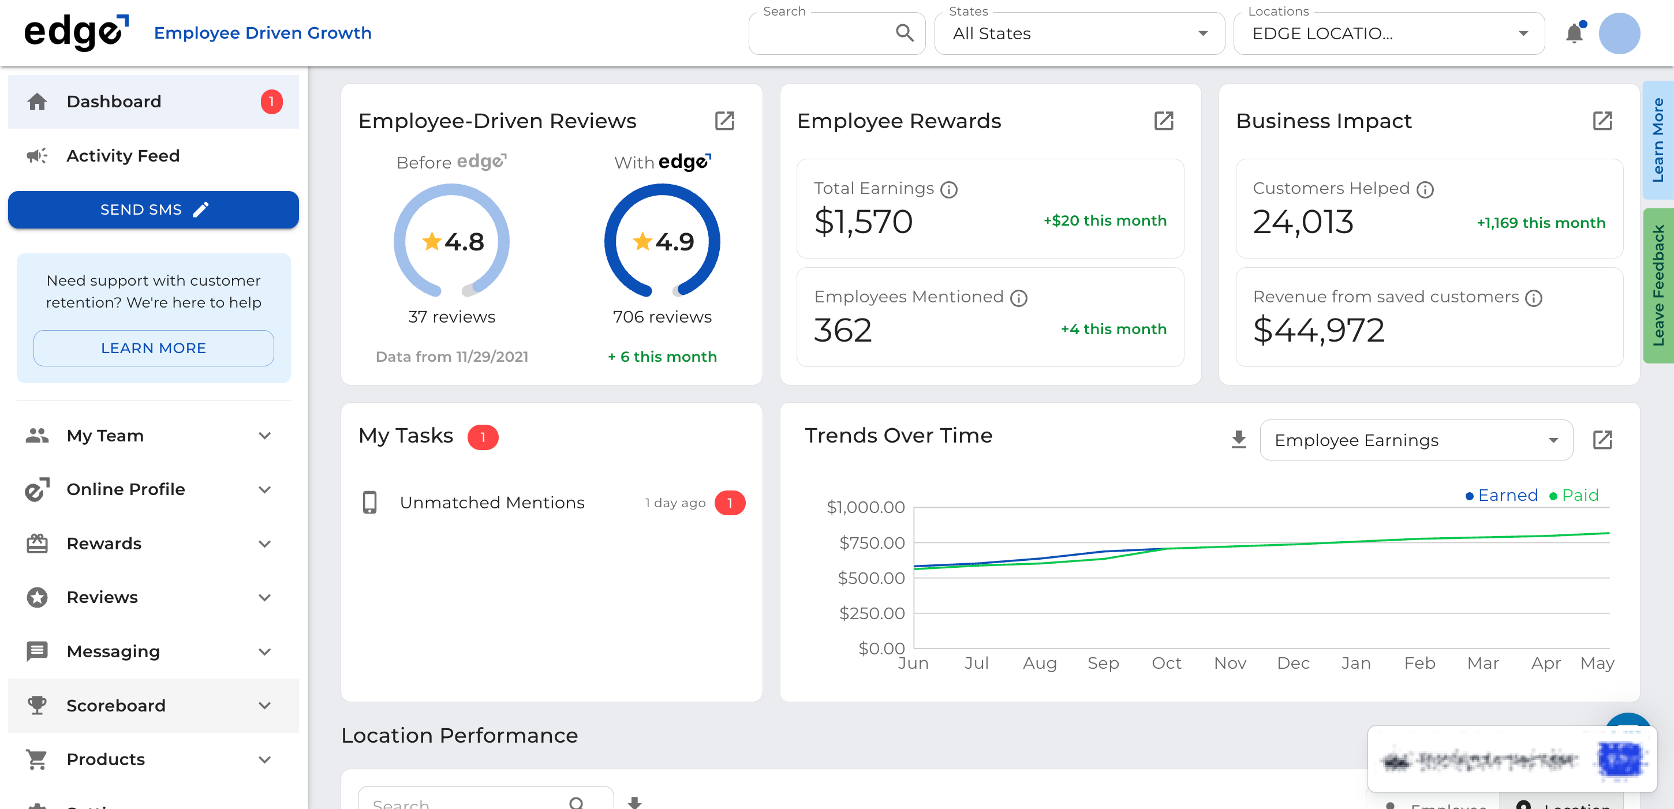Click Employees Mentioned info icon
Viewport: 1674px width, 809px height.
1018,298
